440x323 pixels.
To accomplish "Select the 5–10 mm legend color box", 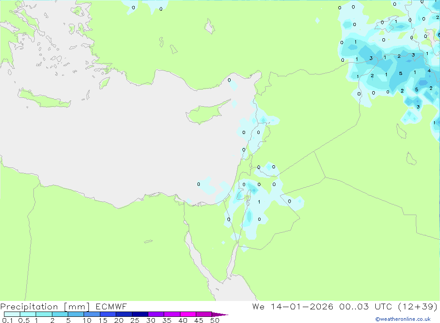I will click(76, 314).
